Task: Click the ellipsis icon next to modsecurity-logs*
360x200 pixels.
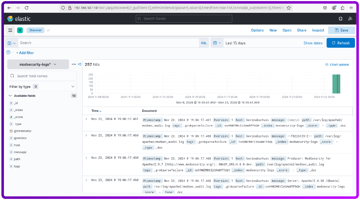Action: pyautogui.click(x=74, y=64)
